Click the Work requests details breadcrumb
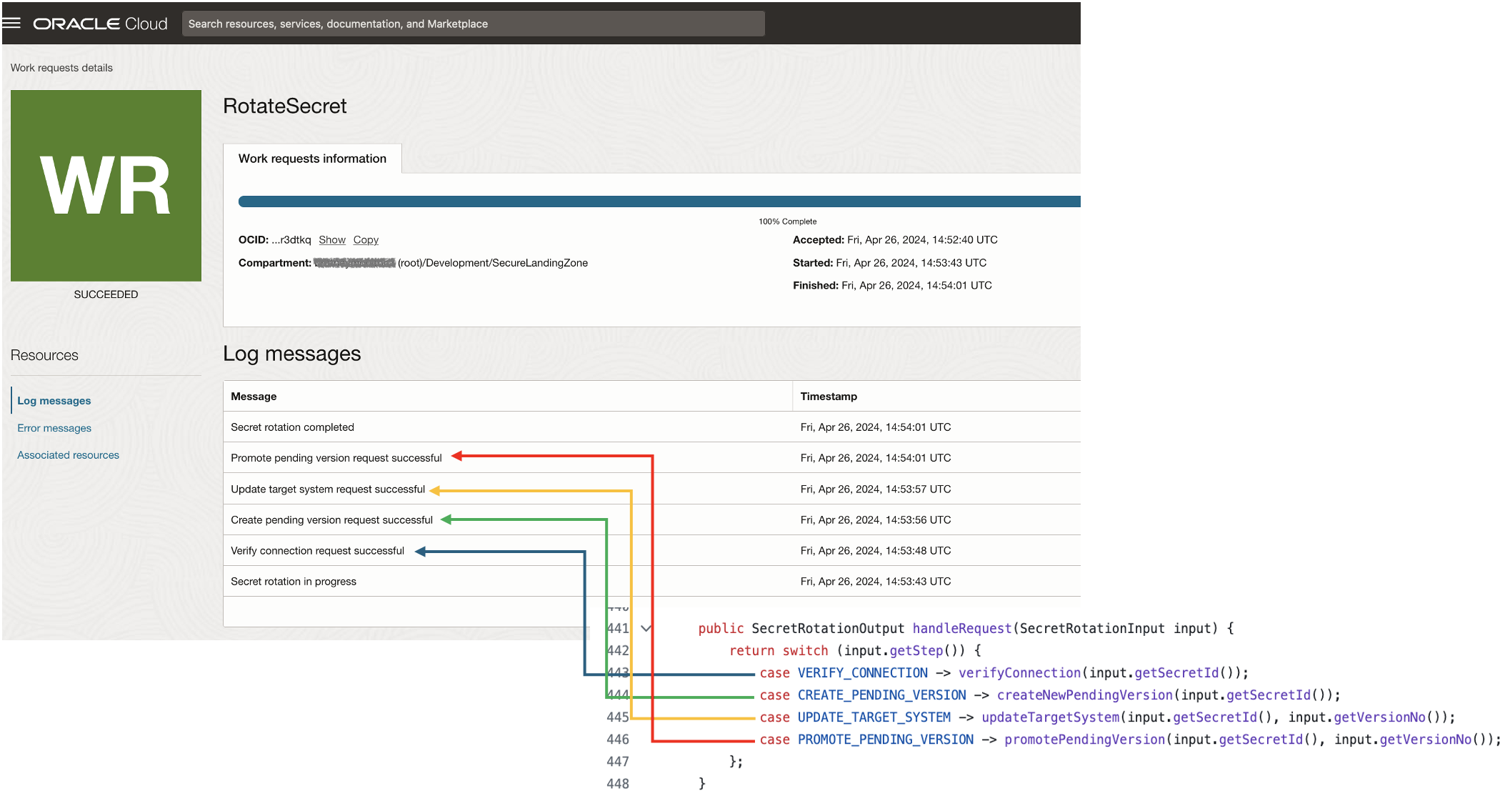This screenshot has width=1510, height=796. (61, 68)
